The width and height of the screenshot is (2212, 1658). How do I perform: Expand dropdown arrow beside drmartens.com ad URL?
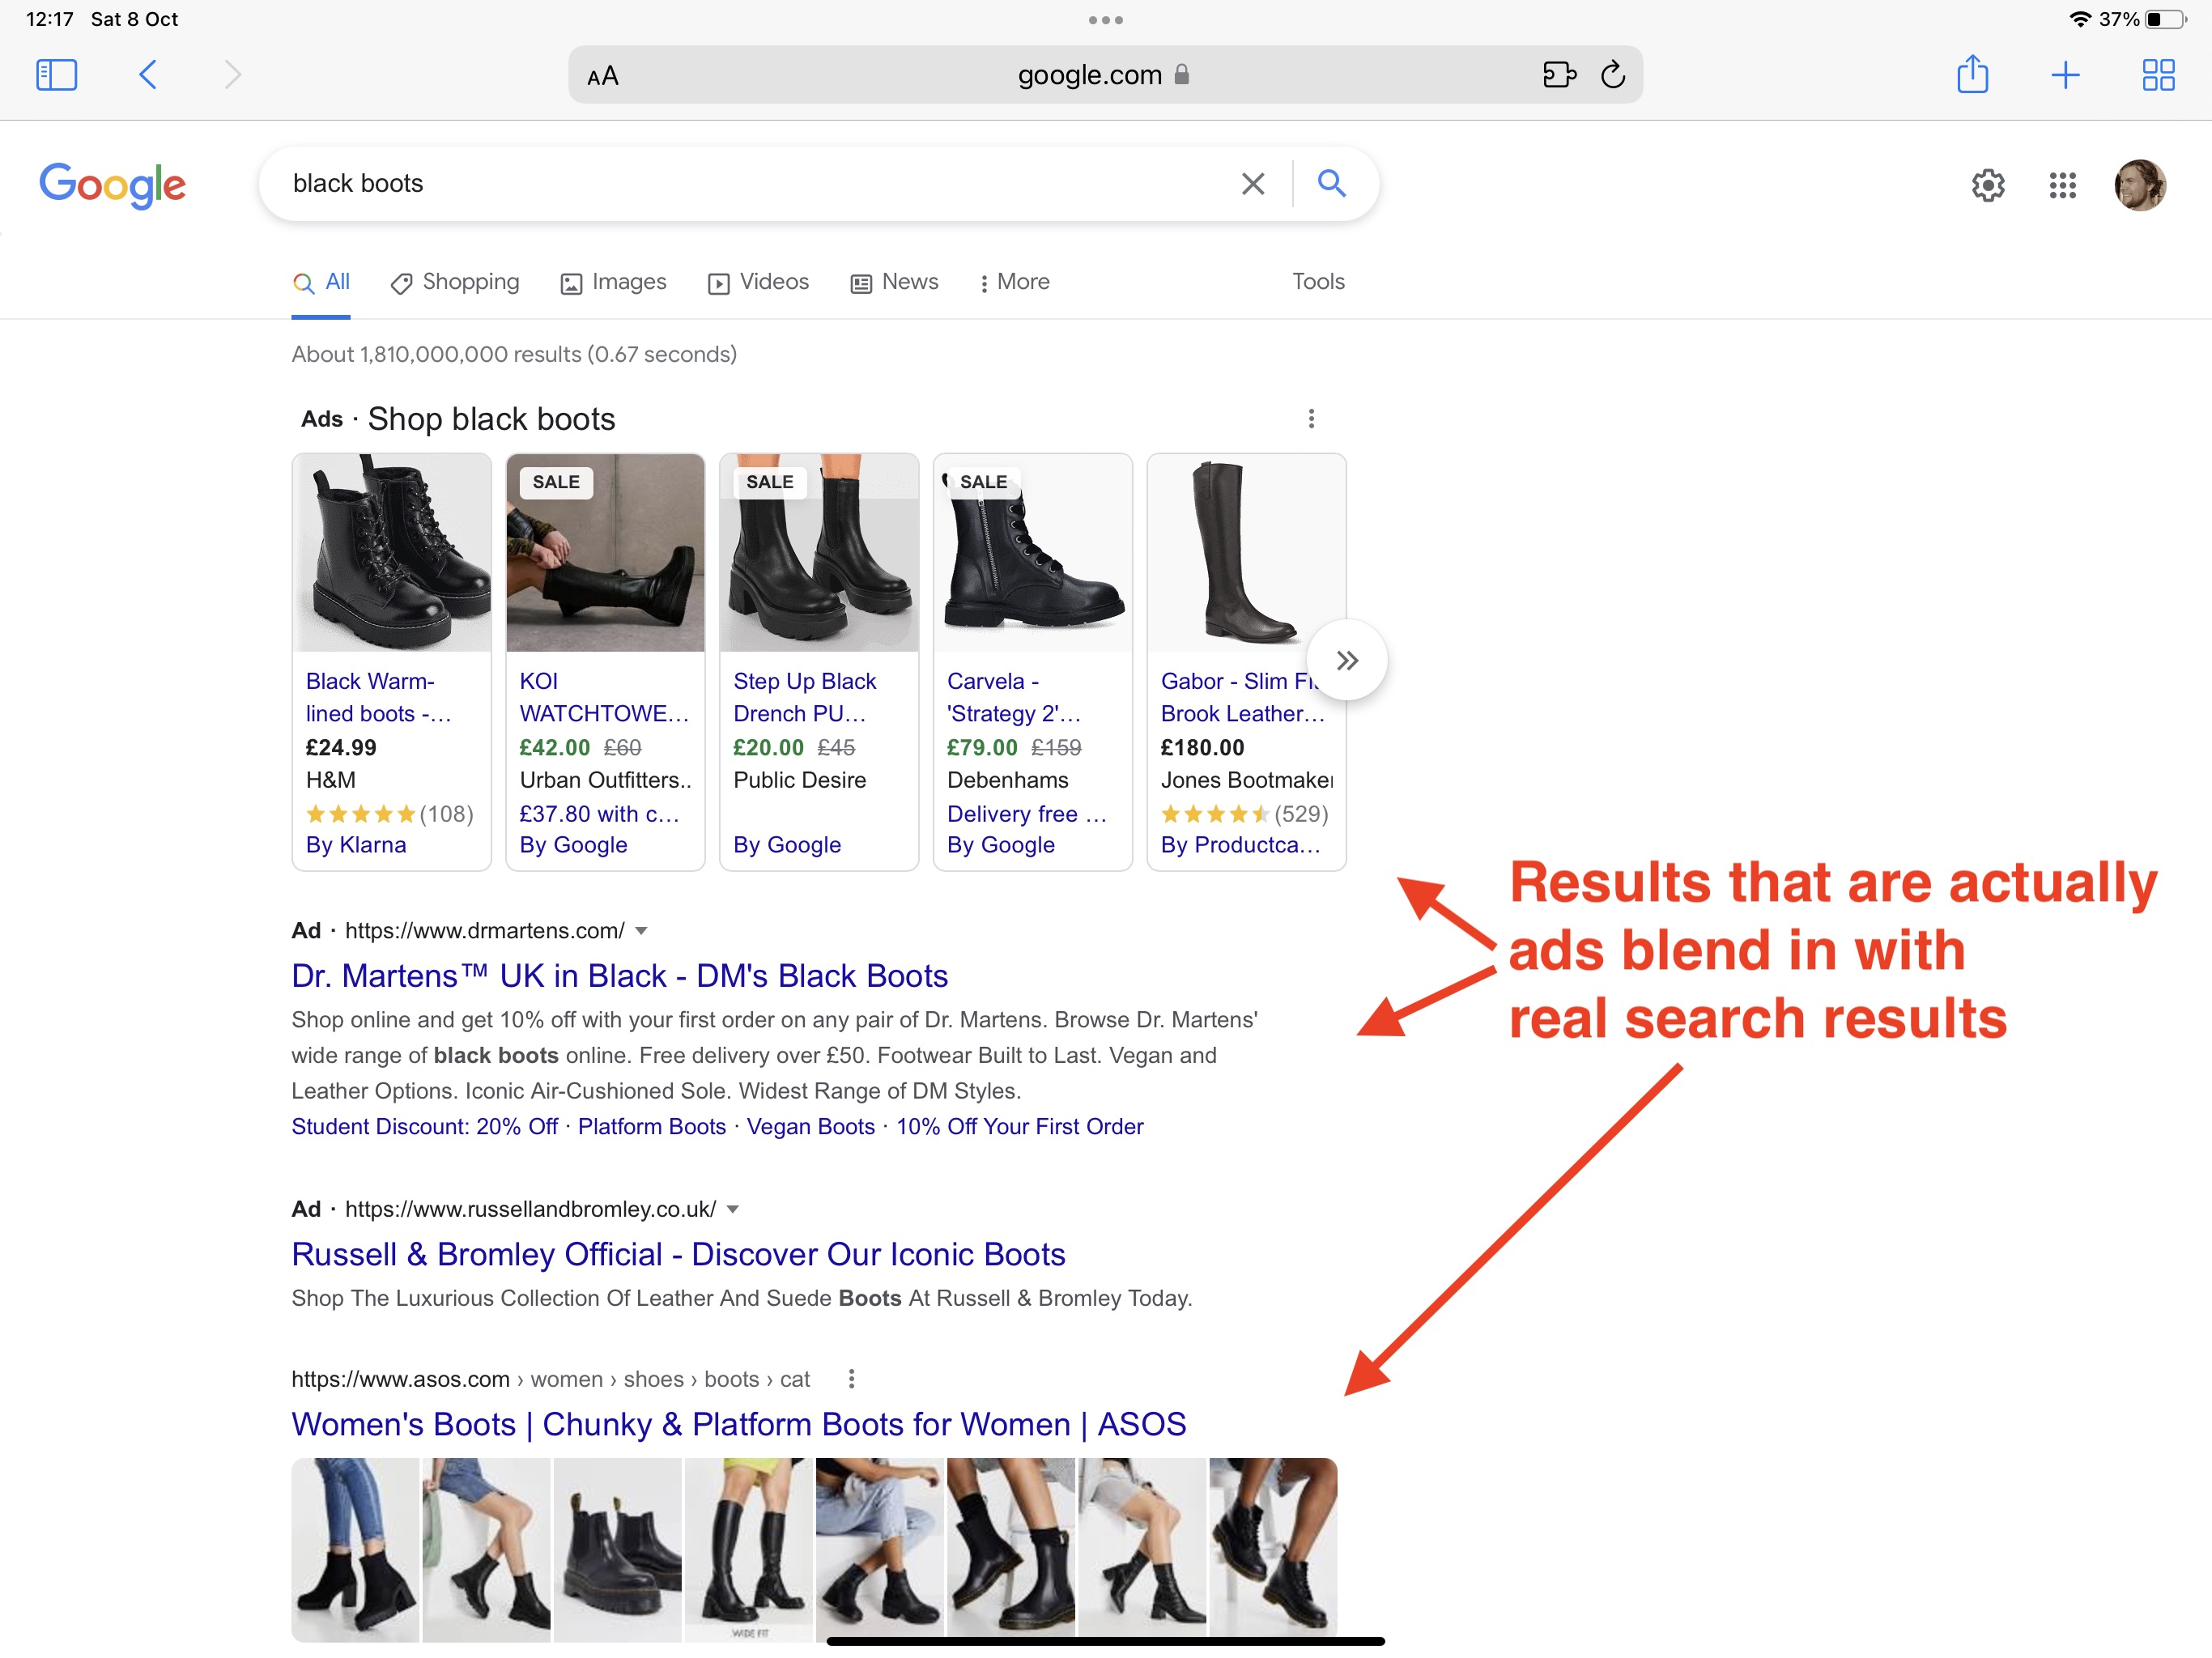point(641,931)
